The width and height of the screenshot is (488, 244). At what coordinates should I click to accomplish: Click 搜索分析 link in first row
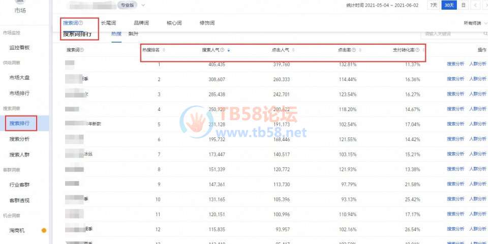coord(455,64)
